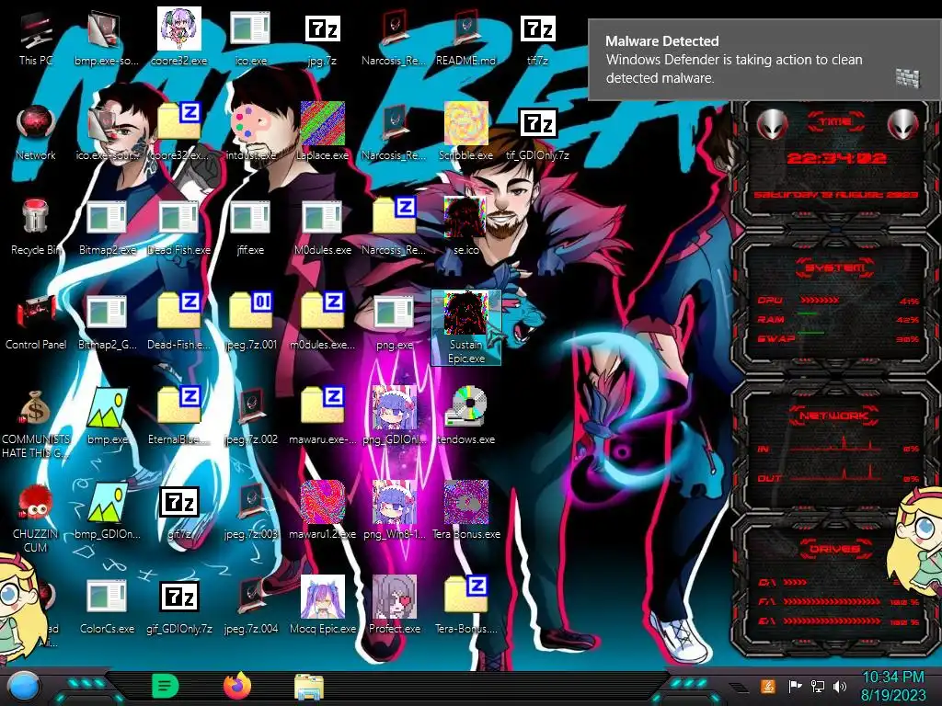Select the intdust.exe paint palette icon

pos(250,131)
